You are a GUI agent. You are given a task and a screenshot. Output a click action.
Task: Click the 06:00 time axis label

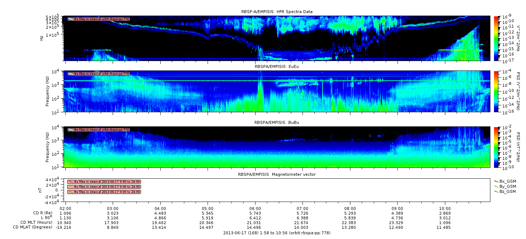tap(256, 208)
